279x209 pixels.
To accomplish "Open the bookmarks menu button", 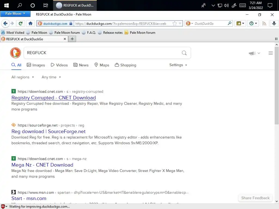I will [x=240, y=23].
